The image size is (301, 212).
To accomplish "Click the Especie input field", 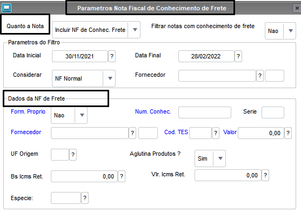I will [66, 198].
